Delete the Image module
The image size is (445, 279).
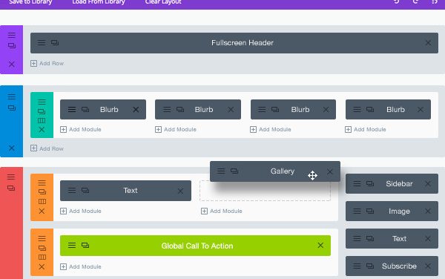428,211
